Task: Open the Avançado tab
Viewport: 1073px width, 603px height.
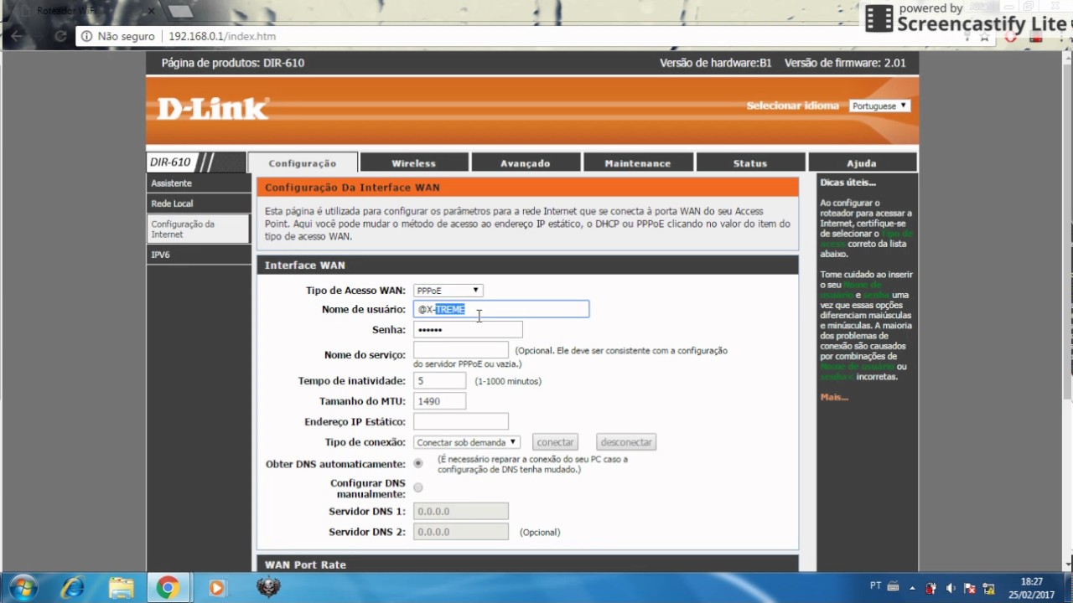Action: coord(526,163)
